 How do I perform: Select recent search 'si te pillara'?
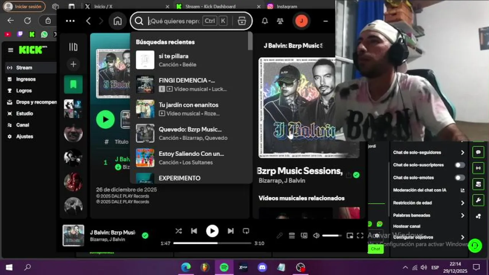click(190, 60)
